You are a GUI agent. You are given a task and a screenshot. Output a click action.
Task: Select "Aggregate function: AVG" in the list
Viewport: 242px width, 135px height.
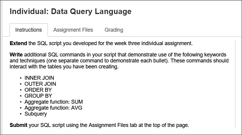(53, 108)
